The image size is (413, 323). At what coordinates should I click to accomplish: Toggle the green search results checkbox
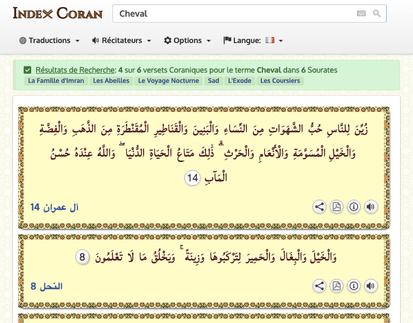[27, 70]
